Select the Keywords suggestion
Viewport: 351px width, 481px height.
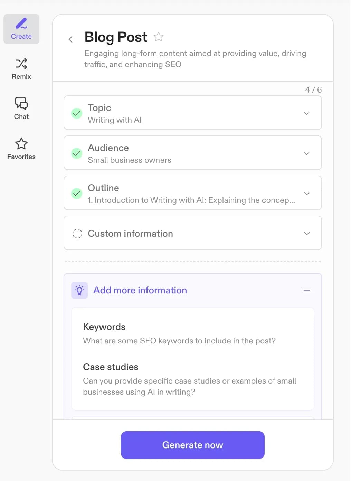pyautogui.click(x=193, y=333)
